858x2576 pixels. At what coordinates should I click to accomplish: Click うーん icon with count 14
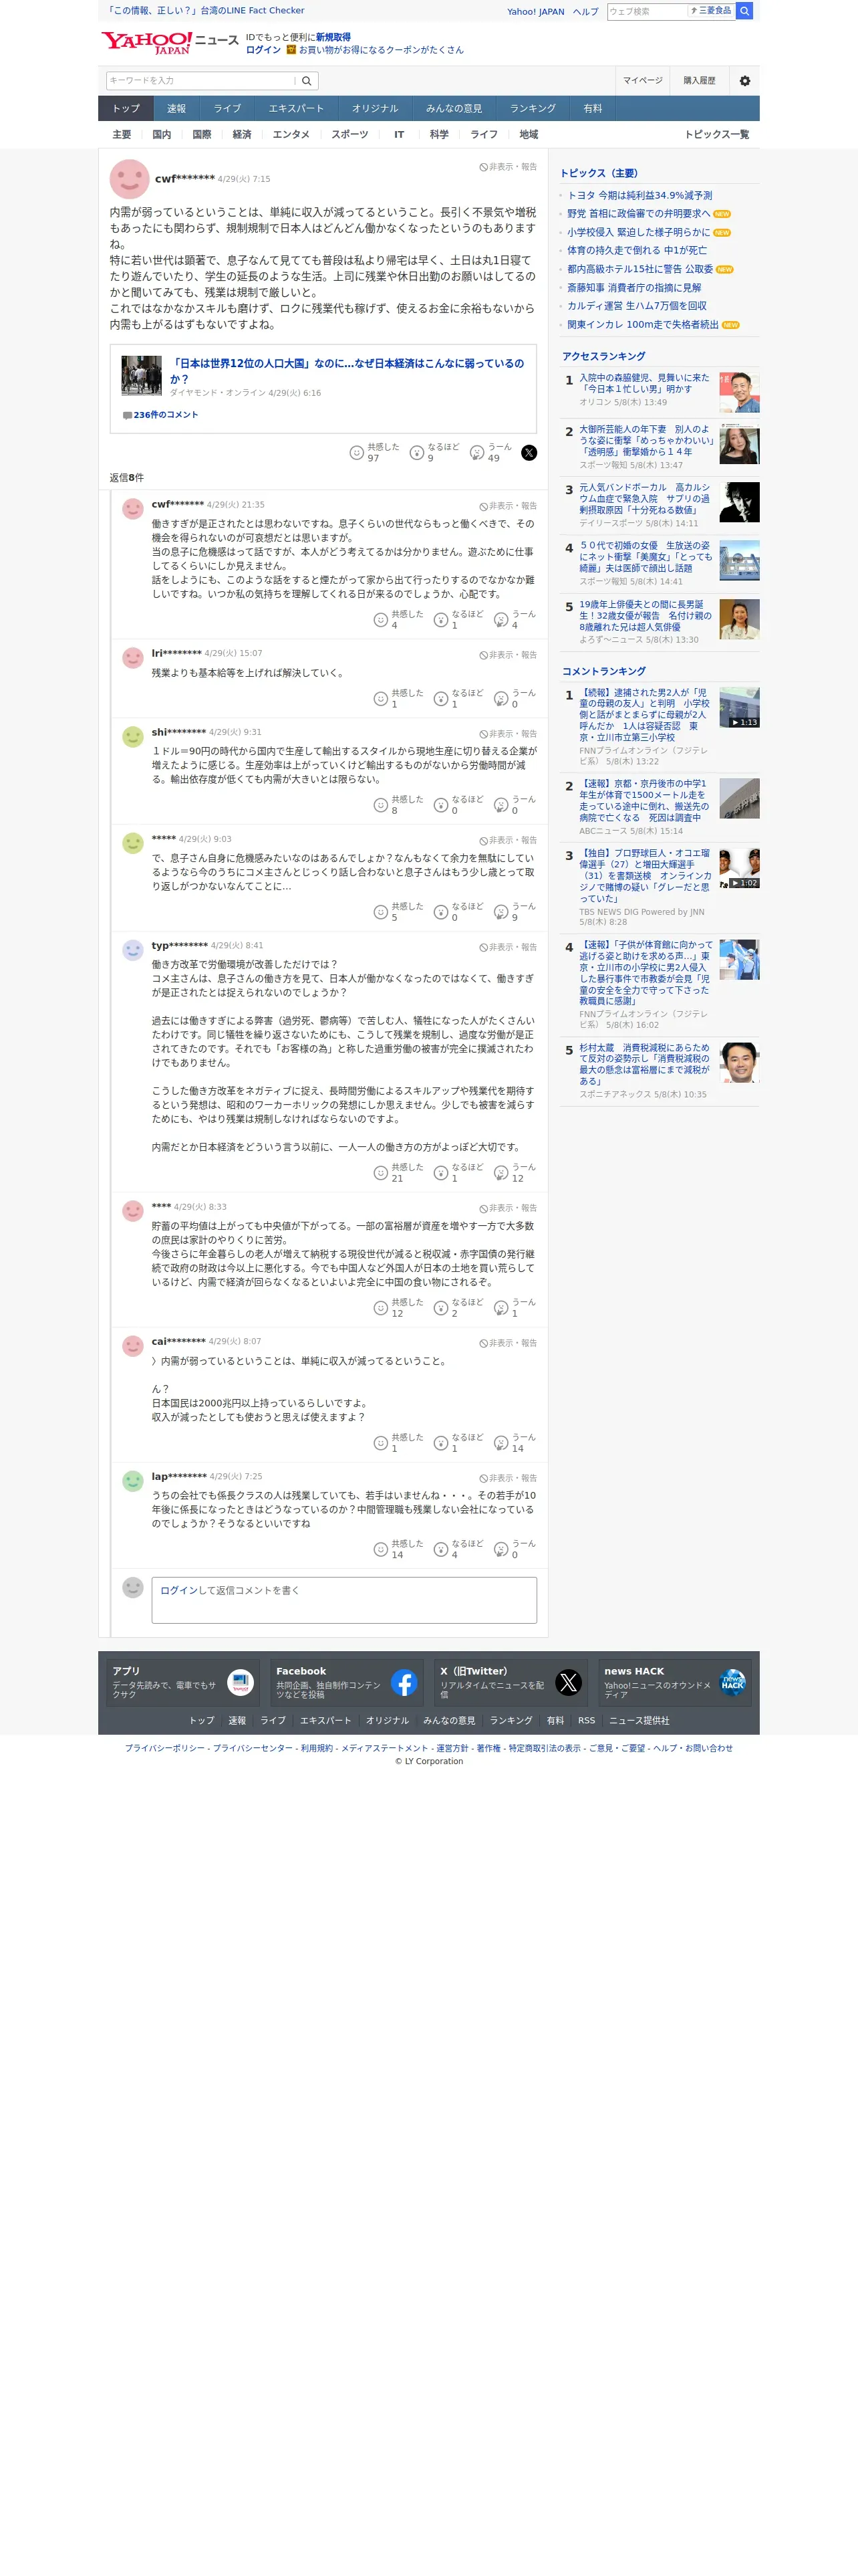(500, 1443)
